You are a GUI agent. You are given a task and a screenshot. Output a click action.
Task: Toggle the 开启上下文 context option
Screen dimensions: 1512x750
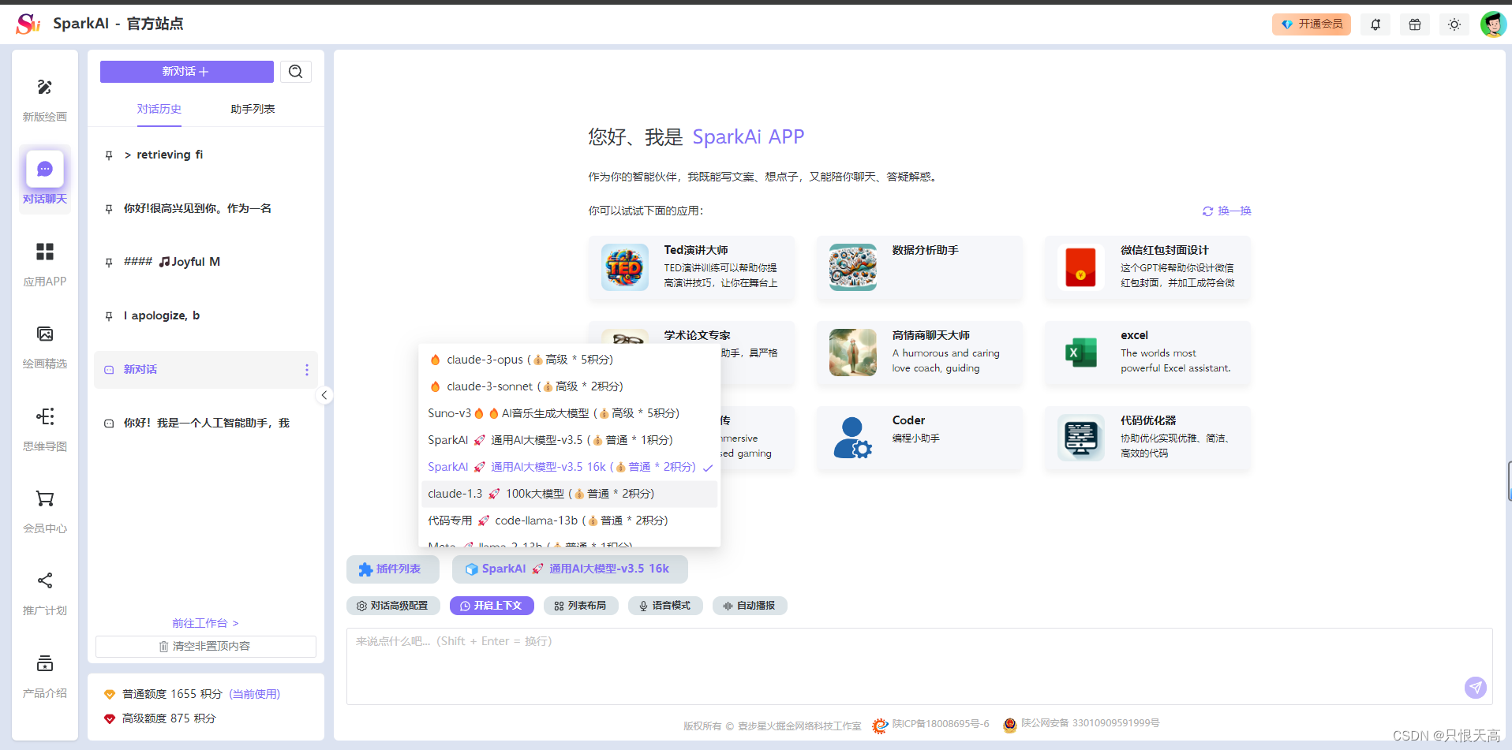click(x=492, y=606)
